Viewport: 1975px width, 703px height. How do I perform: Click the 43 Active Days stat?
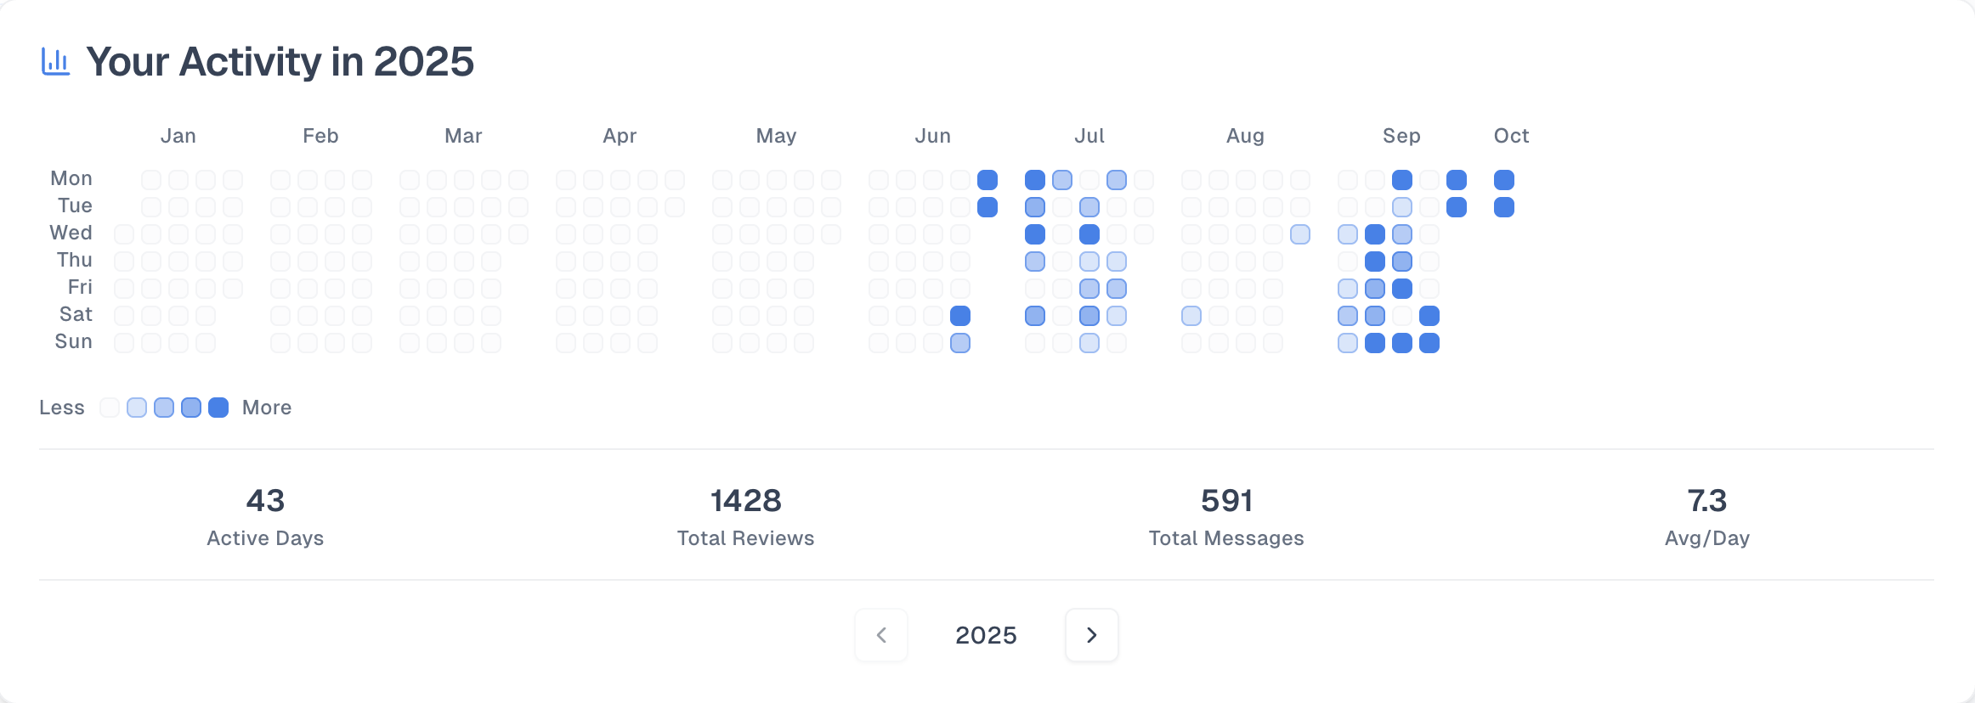tap(264, 501)
